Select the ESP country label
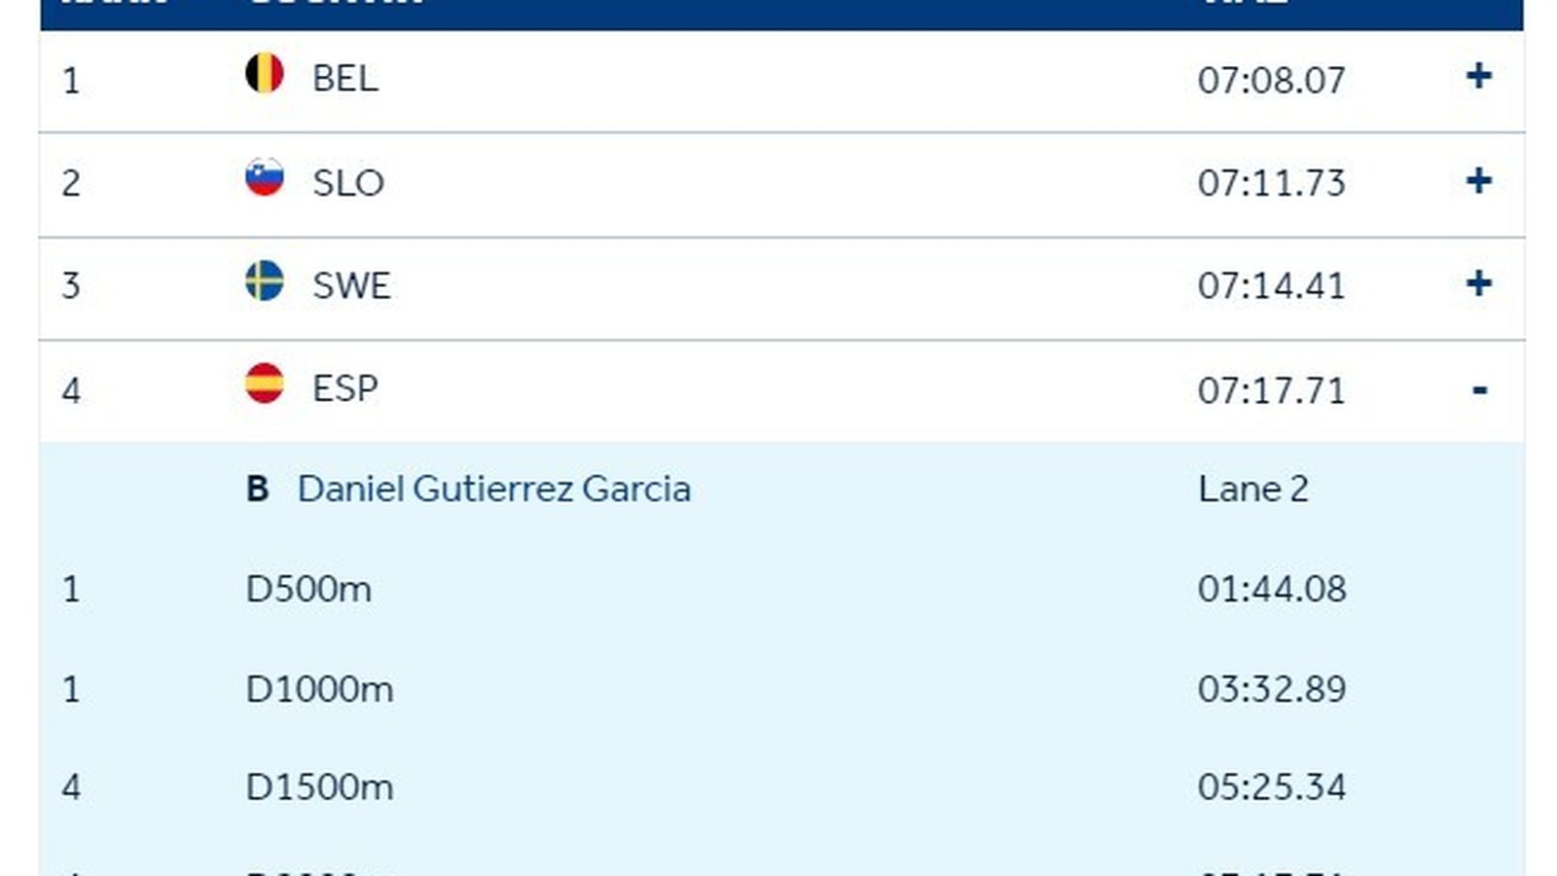The width and height of the screenshot is (1557, 876). (344, 389)
